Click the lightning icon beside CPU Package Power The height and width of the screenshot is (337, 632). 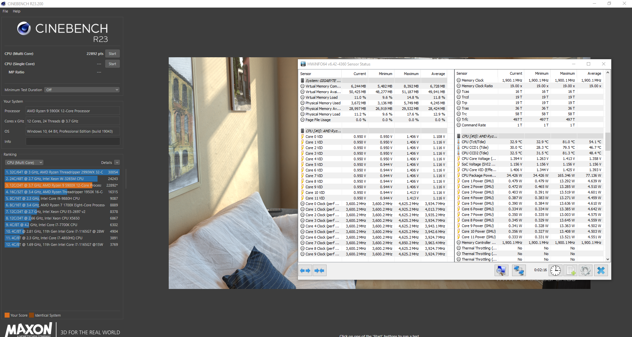[x=458, y=175]
